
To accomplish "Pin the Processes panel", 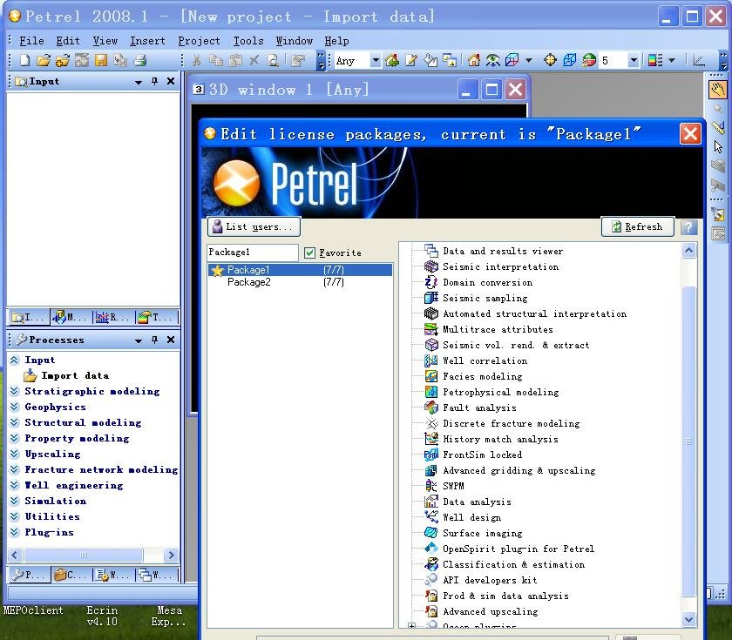I will coord(154,340).
